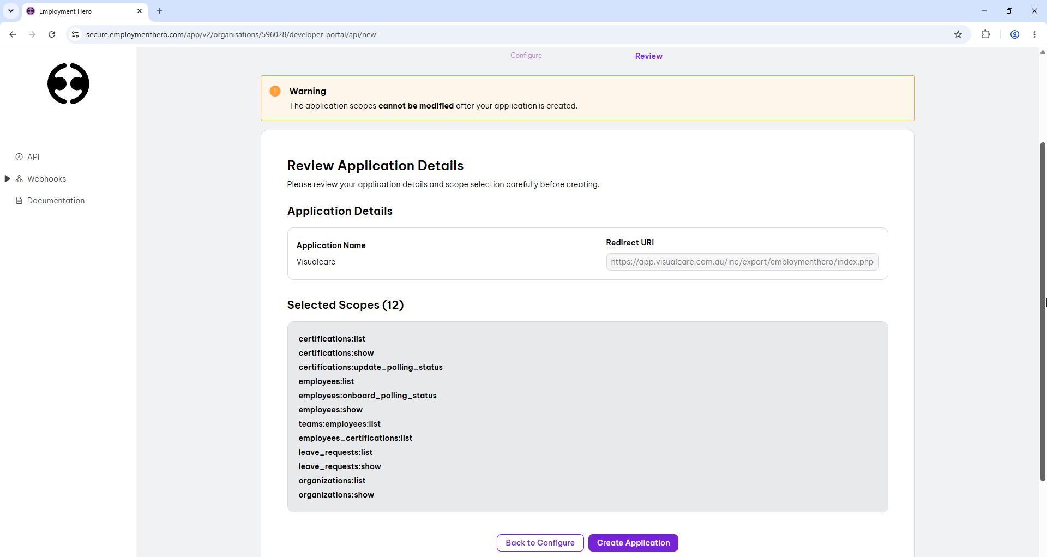
Task: Close the Employment Hero tab
Action: [x=140, y=11]
